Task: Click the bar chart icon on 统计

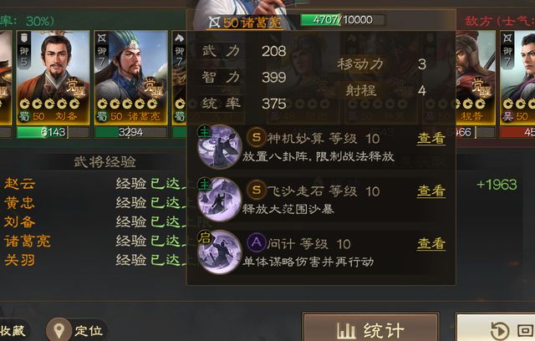Action: [x=346, y=330]
